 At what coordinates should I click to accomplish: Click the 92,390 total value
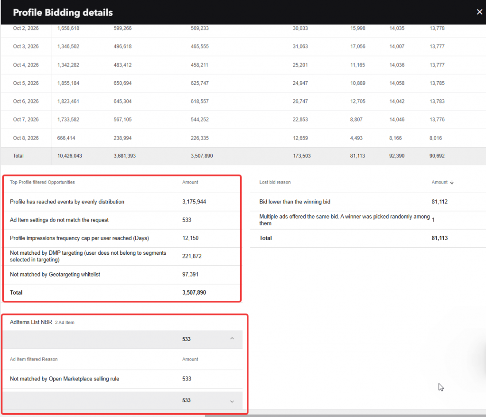tap(397, 156)
